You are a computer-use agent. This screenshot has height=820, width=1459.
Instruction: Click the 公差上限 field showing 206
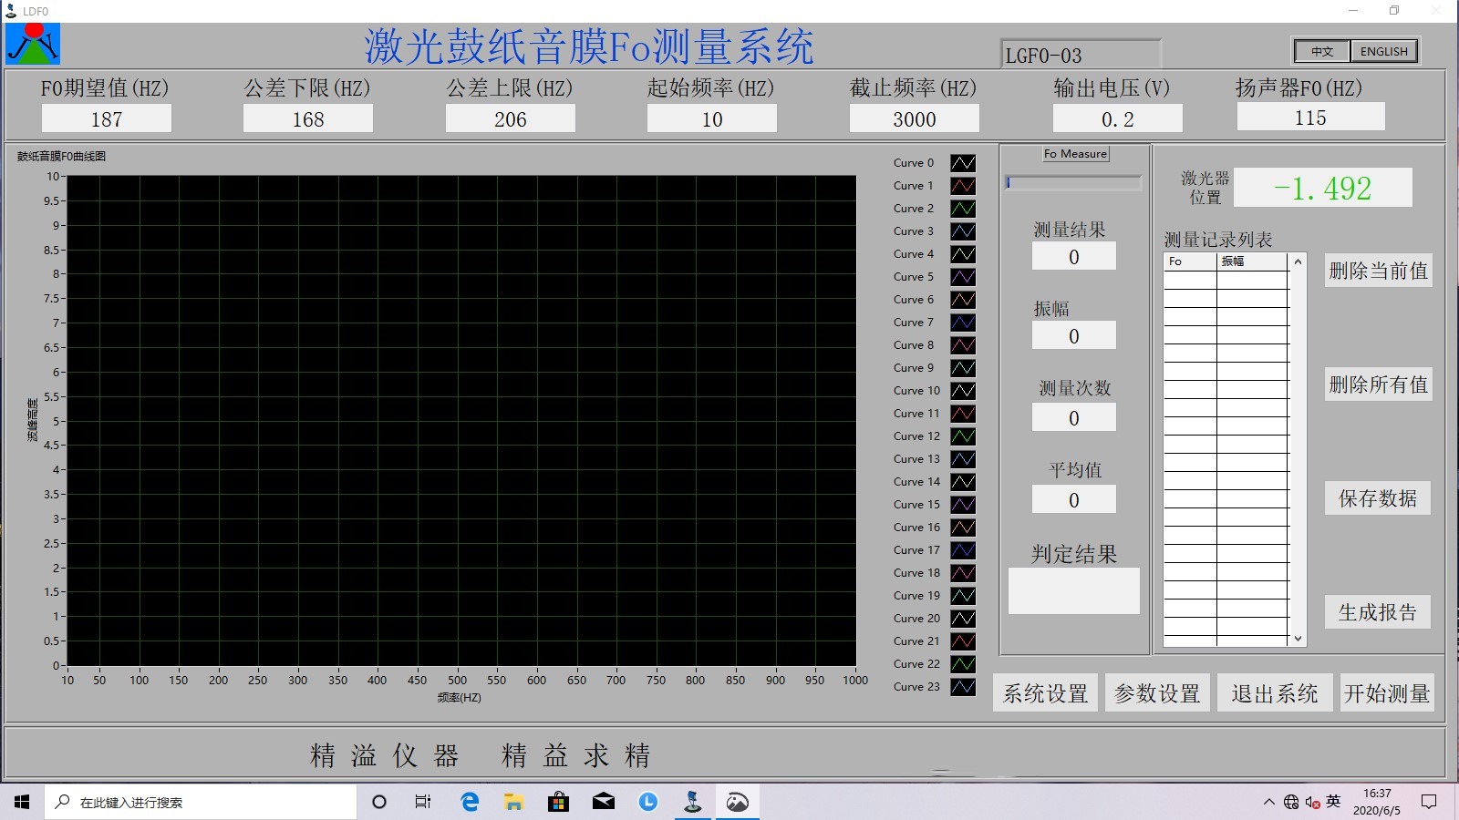pos(511,119)
